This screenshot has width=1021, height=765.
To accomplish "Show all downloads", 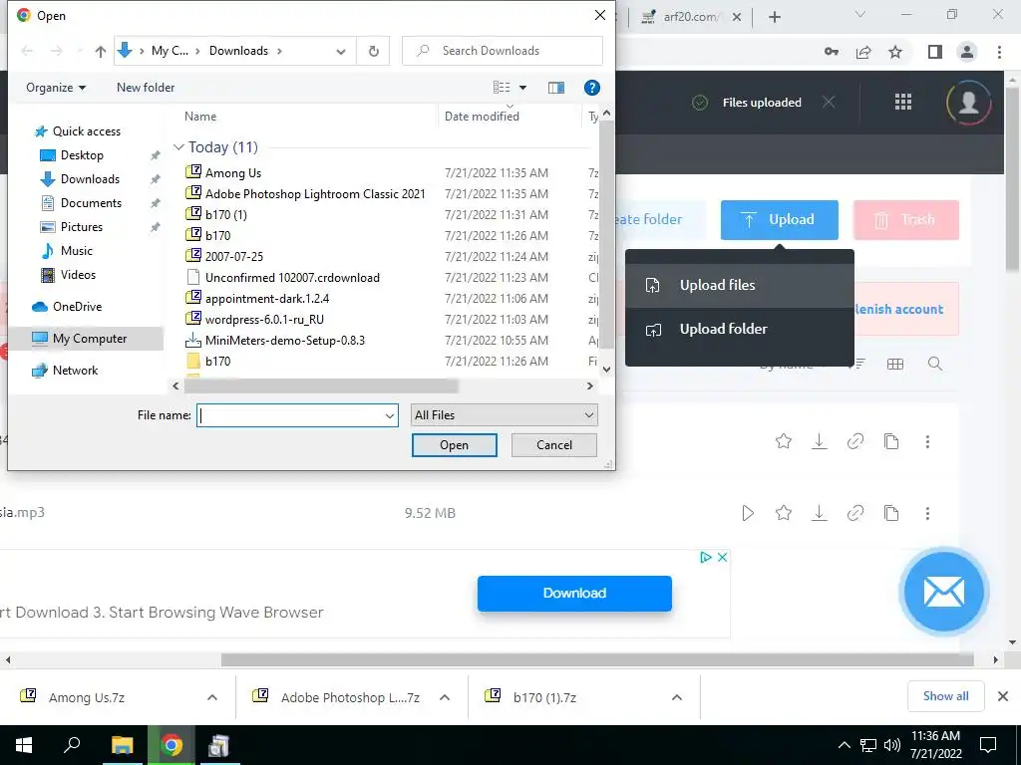I will tap(945, 696).
